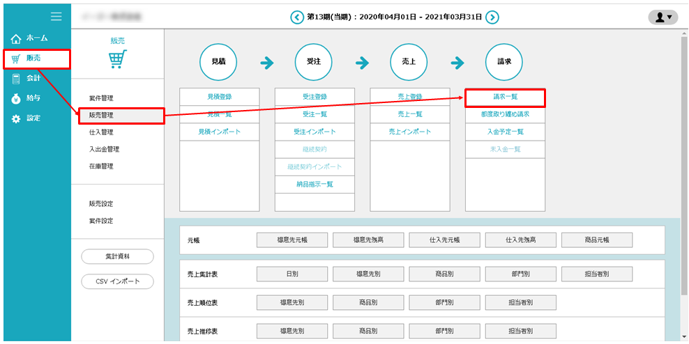Click the 見積 workflow circle

(x=218, y=62)
